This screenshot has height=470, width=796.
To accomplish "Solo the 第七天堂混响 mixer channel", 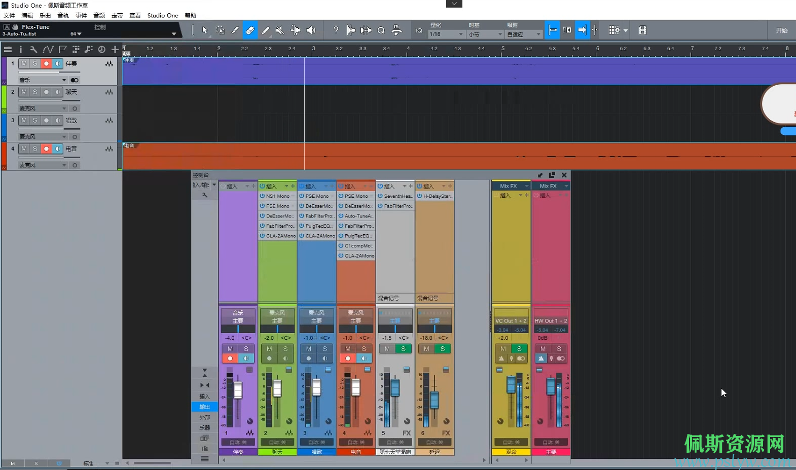I will coord(403,349).
